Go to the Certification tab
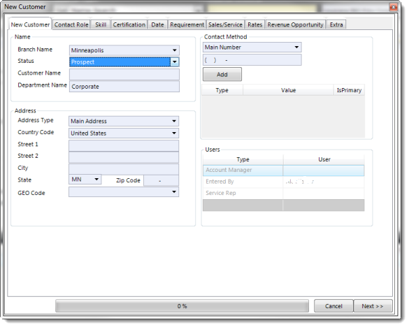The width and height of the screenshot is (409, 327). (129, 24)
